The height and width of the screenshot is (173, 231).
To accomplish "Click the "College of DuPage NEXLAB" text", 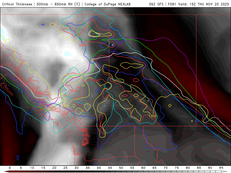I will [x=107, y=4].
